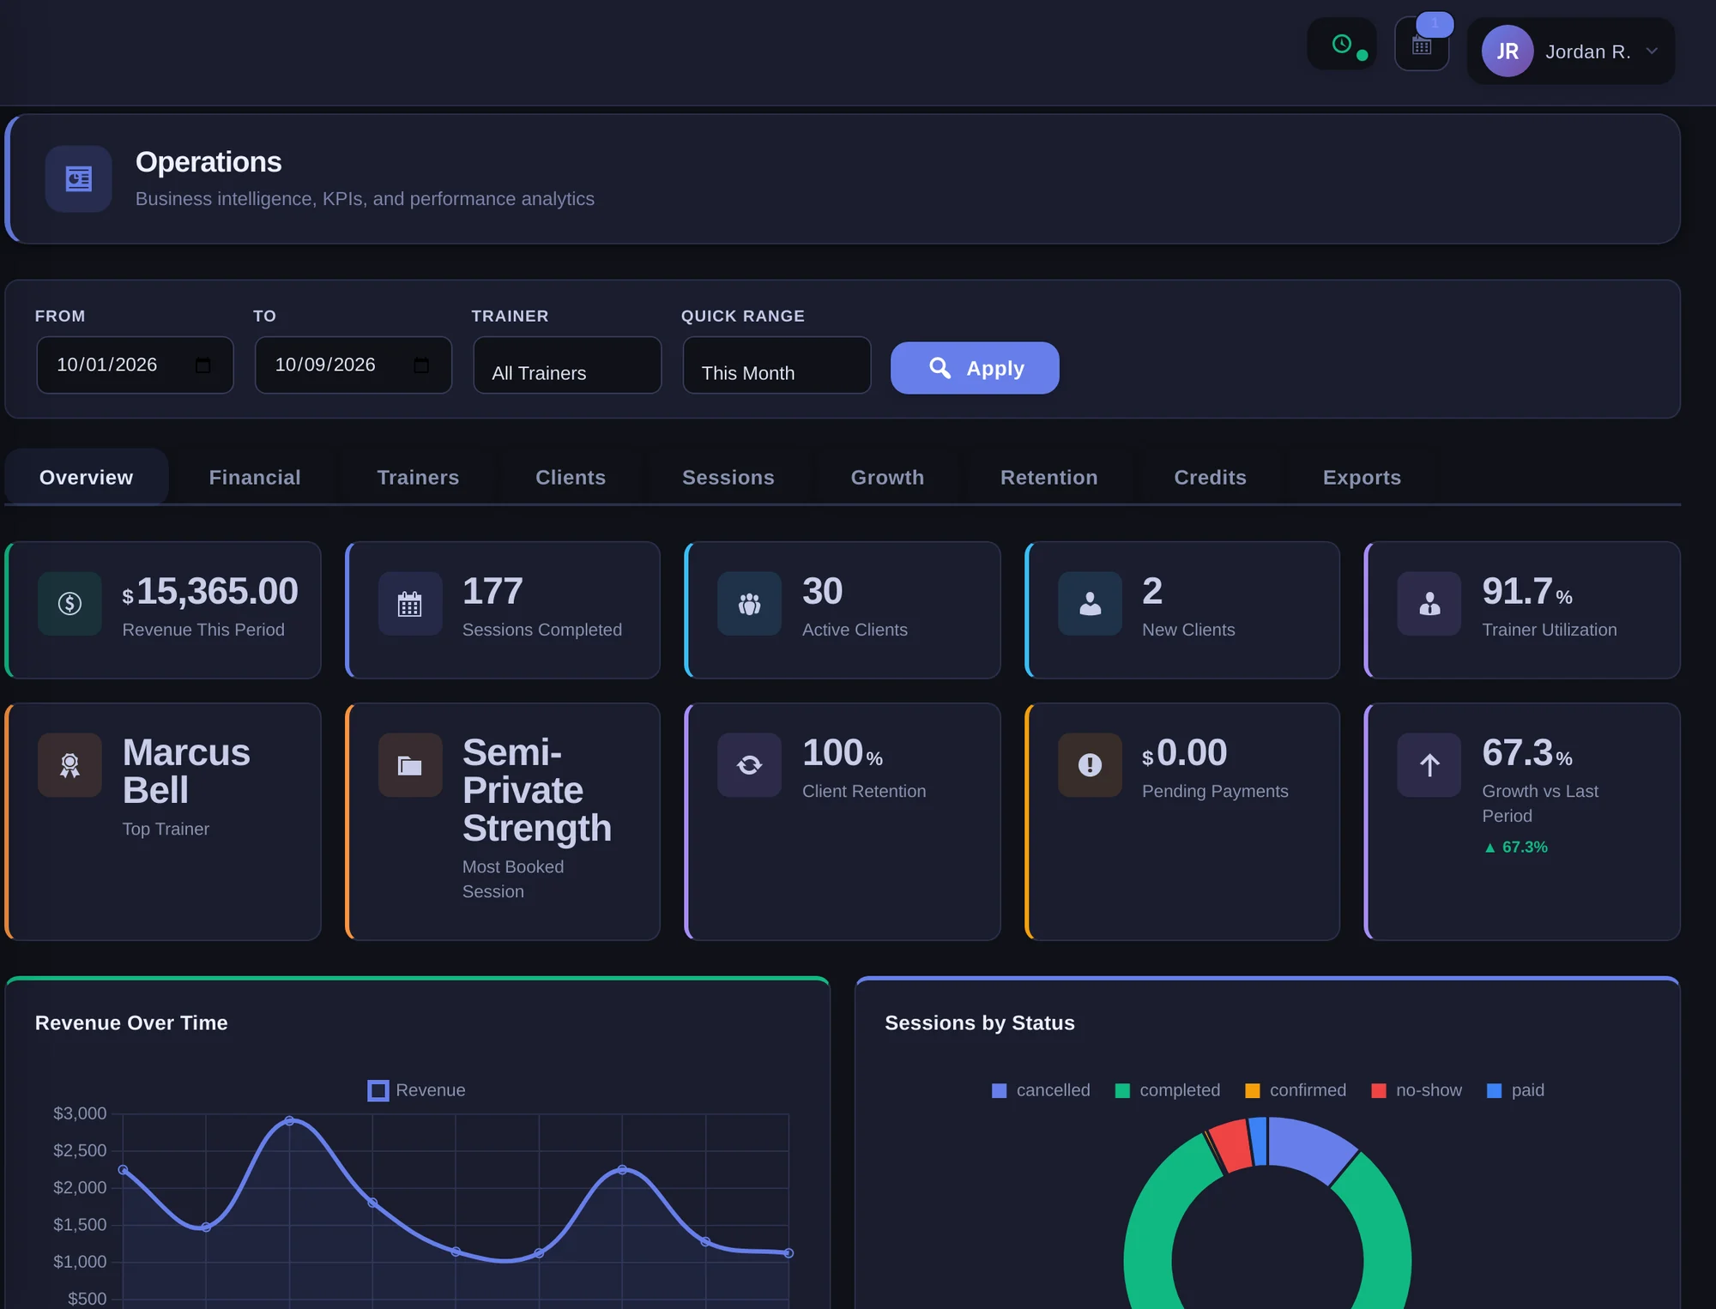Click the green 67.3% growth indicator
The height and width of the screenshot is (1309, 1716).
point(1516,848)
